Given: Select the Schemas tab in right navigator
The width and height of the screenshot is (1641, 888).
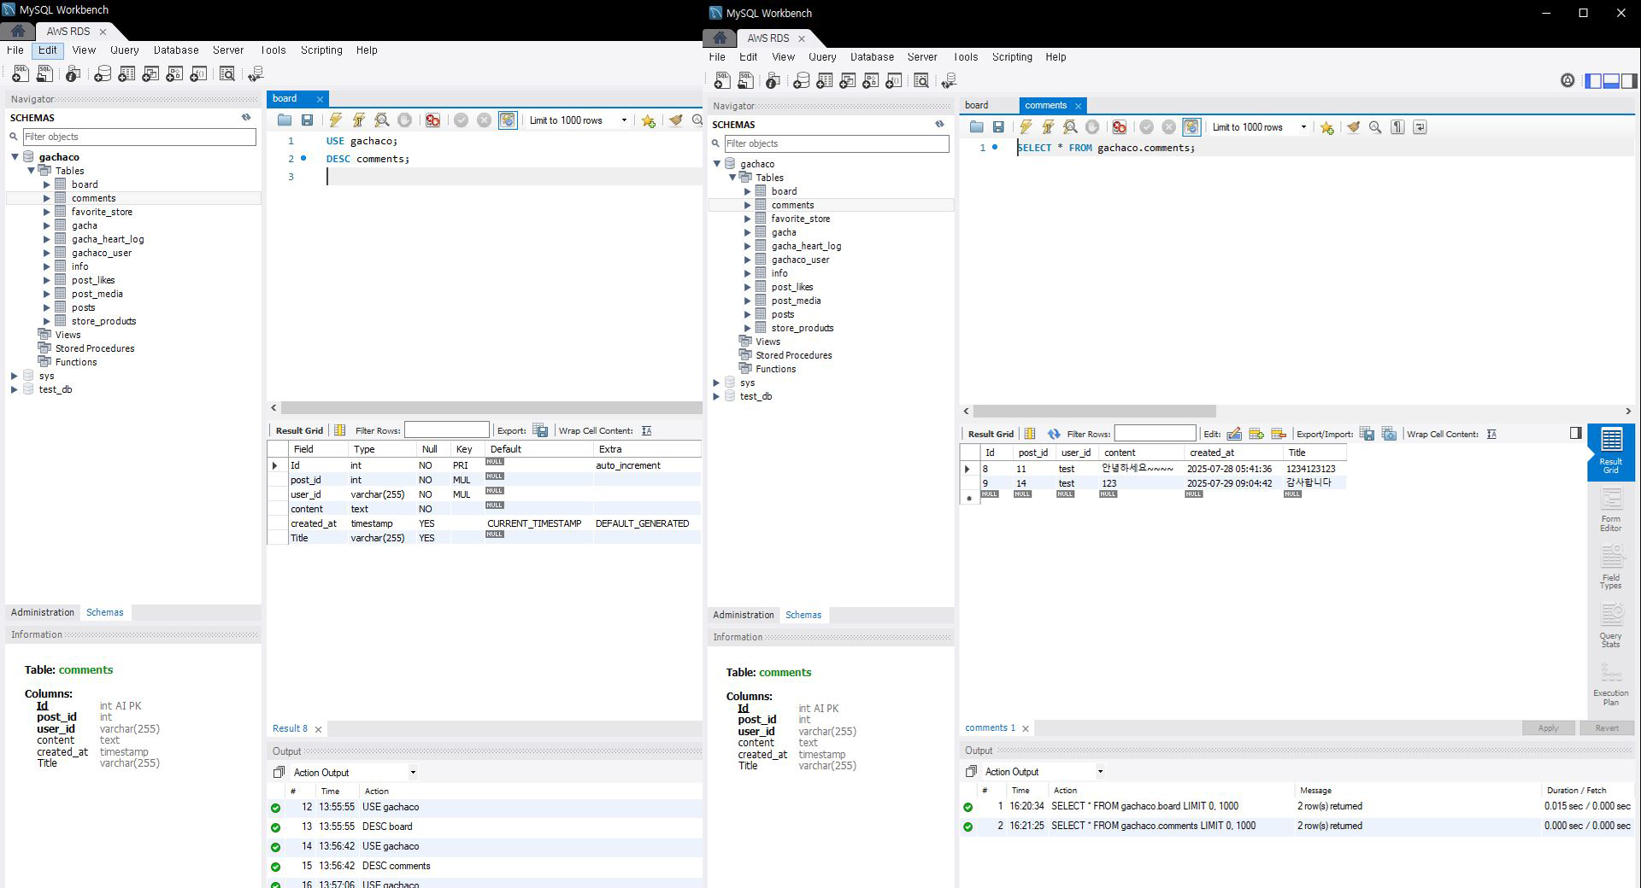Looking at the screenshot, I should (803, 615).
